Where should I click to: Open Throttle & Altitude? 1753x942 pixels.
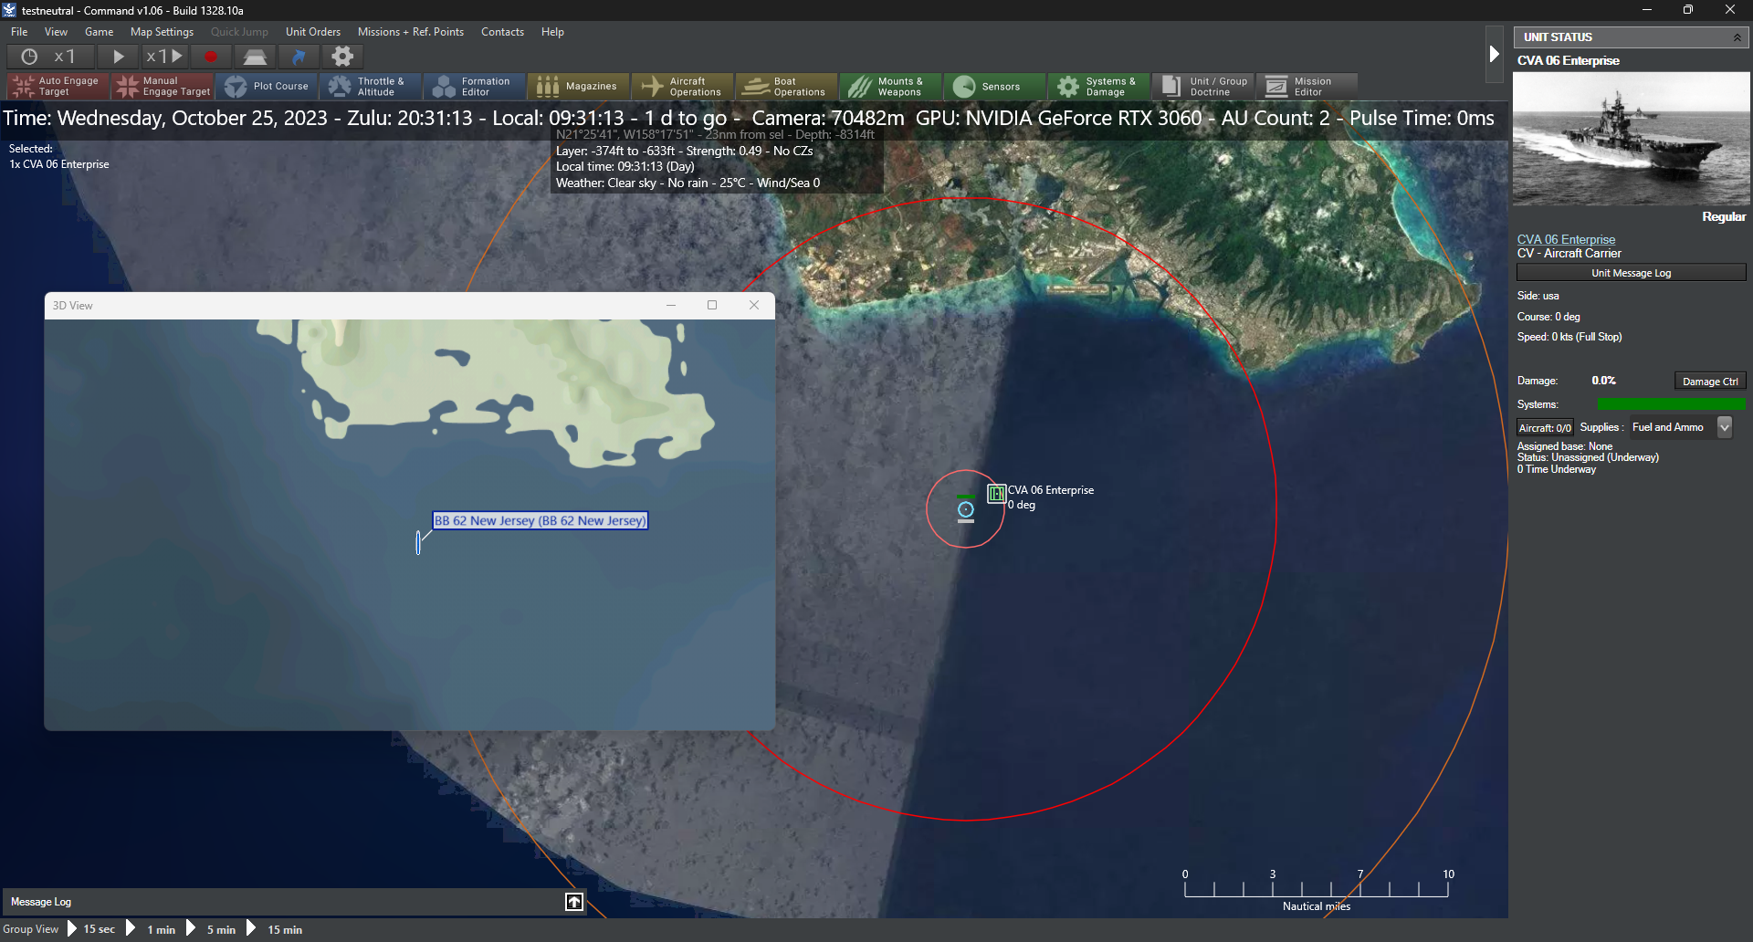(x=370, y=87)
